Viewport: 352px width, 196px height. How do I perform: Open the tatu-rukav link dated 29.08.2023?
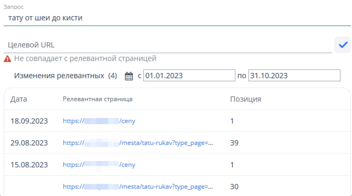138,143
